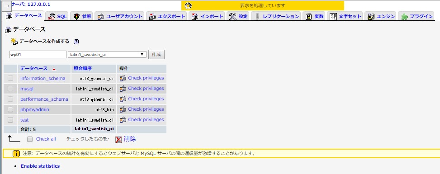Click the 要求を処理しています notification banner
This screenshot has width=440, height=174.
[263, 5]
